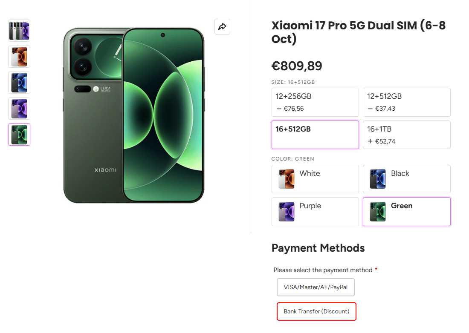Click the Black color swatch phone icon

(378, 179)
